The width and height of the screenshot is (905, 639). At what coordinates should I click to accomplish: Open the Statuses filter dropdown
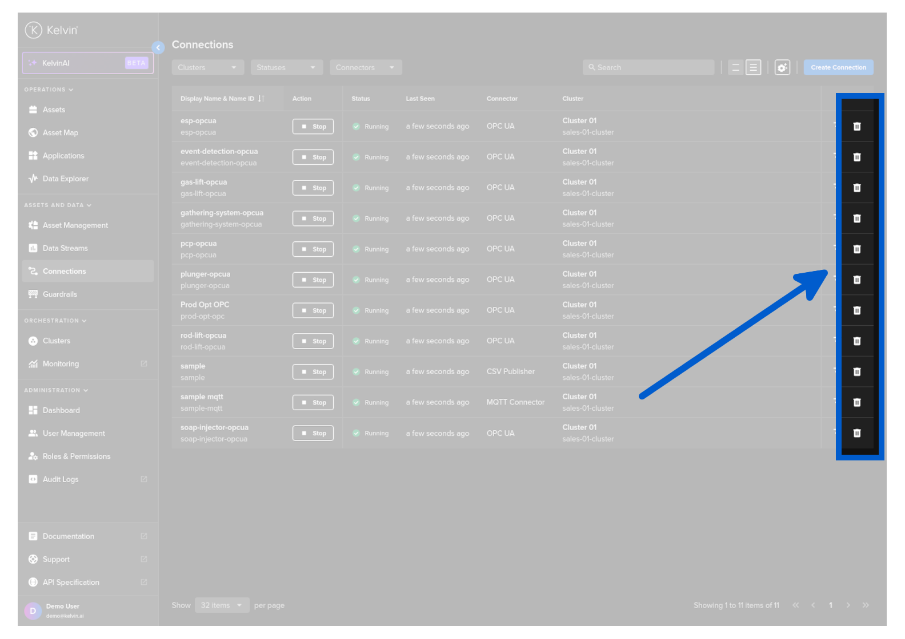286,68
